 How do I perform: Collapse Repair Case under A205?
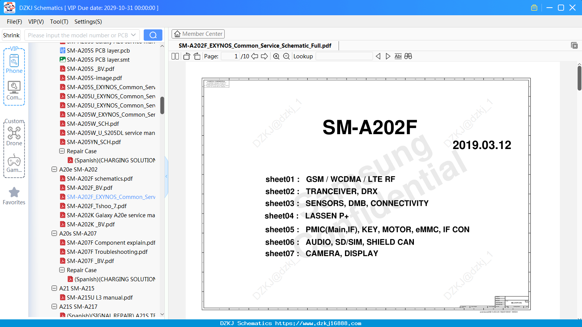(x=62, y=151)
